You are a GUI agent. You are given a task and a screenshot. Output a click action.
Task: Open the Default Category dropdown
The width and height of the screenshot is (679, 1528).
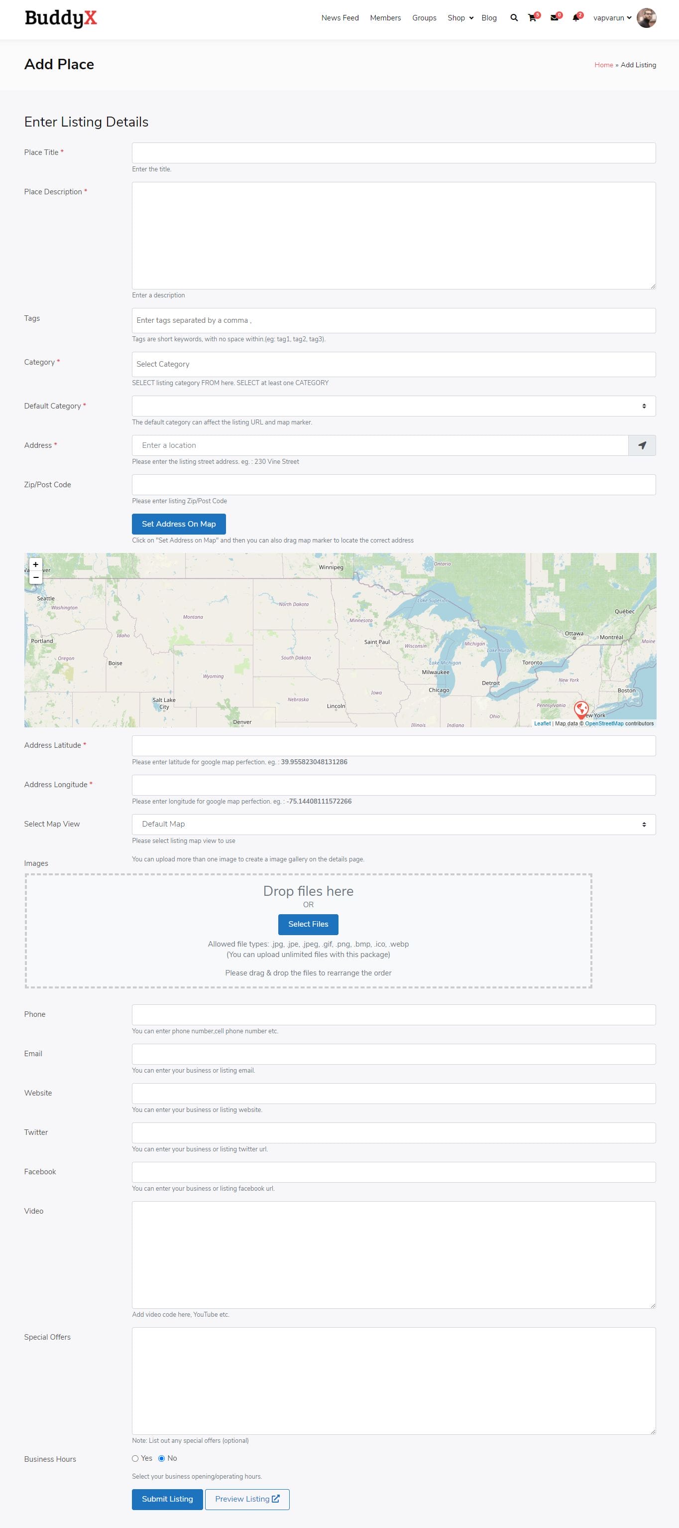(x=393, y=407)
